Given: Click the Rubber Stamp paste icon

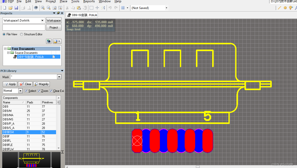Looking at the screenshot, I should point(85,8).
